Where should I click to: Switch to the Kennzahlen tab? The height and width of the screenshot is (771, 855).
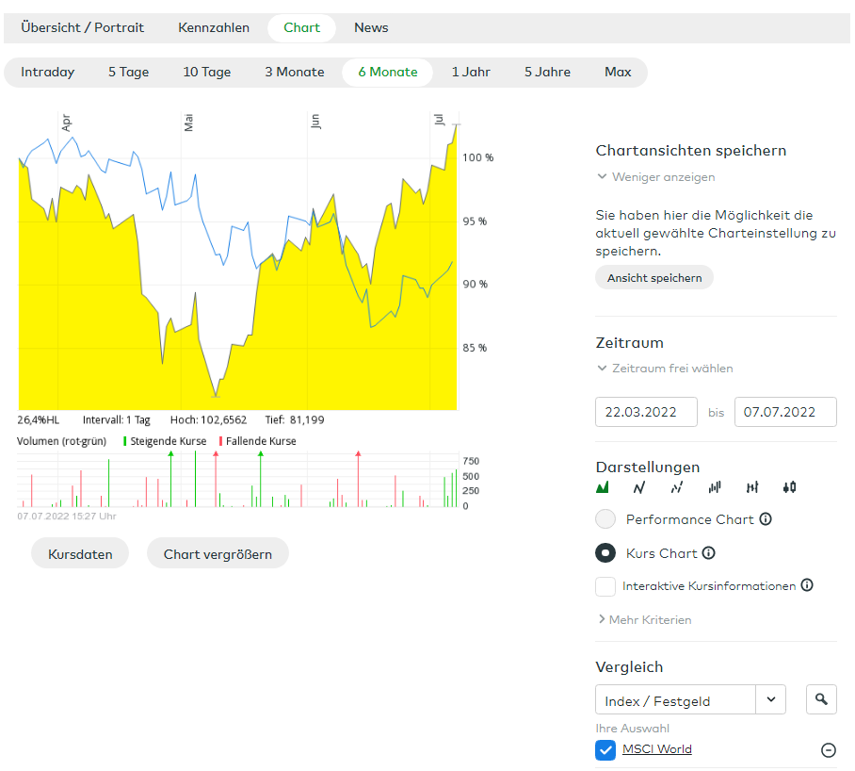(214, 27)
